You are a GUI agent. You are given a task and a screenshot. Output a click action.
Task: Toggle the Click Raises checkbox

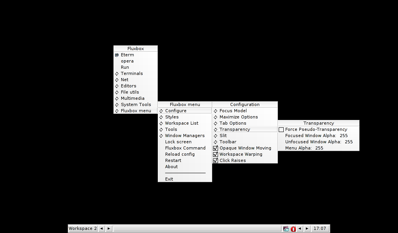coord(216,160)
